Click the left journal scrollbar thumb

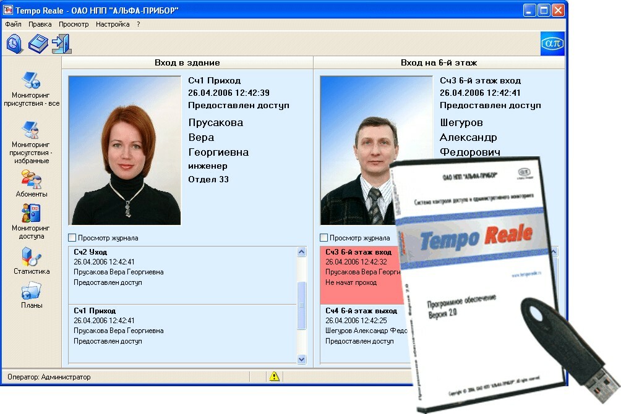click(x=301, y=305)
